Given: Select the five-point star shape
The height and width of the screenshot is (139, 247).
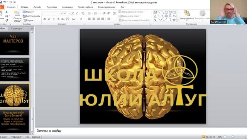Looking at the screenshot, I should (x=174, y=20).
